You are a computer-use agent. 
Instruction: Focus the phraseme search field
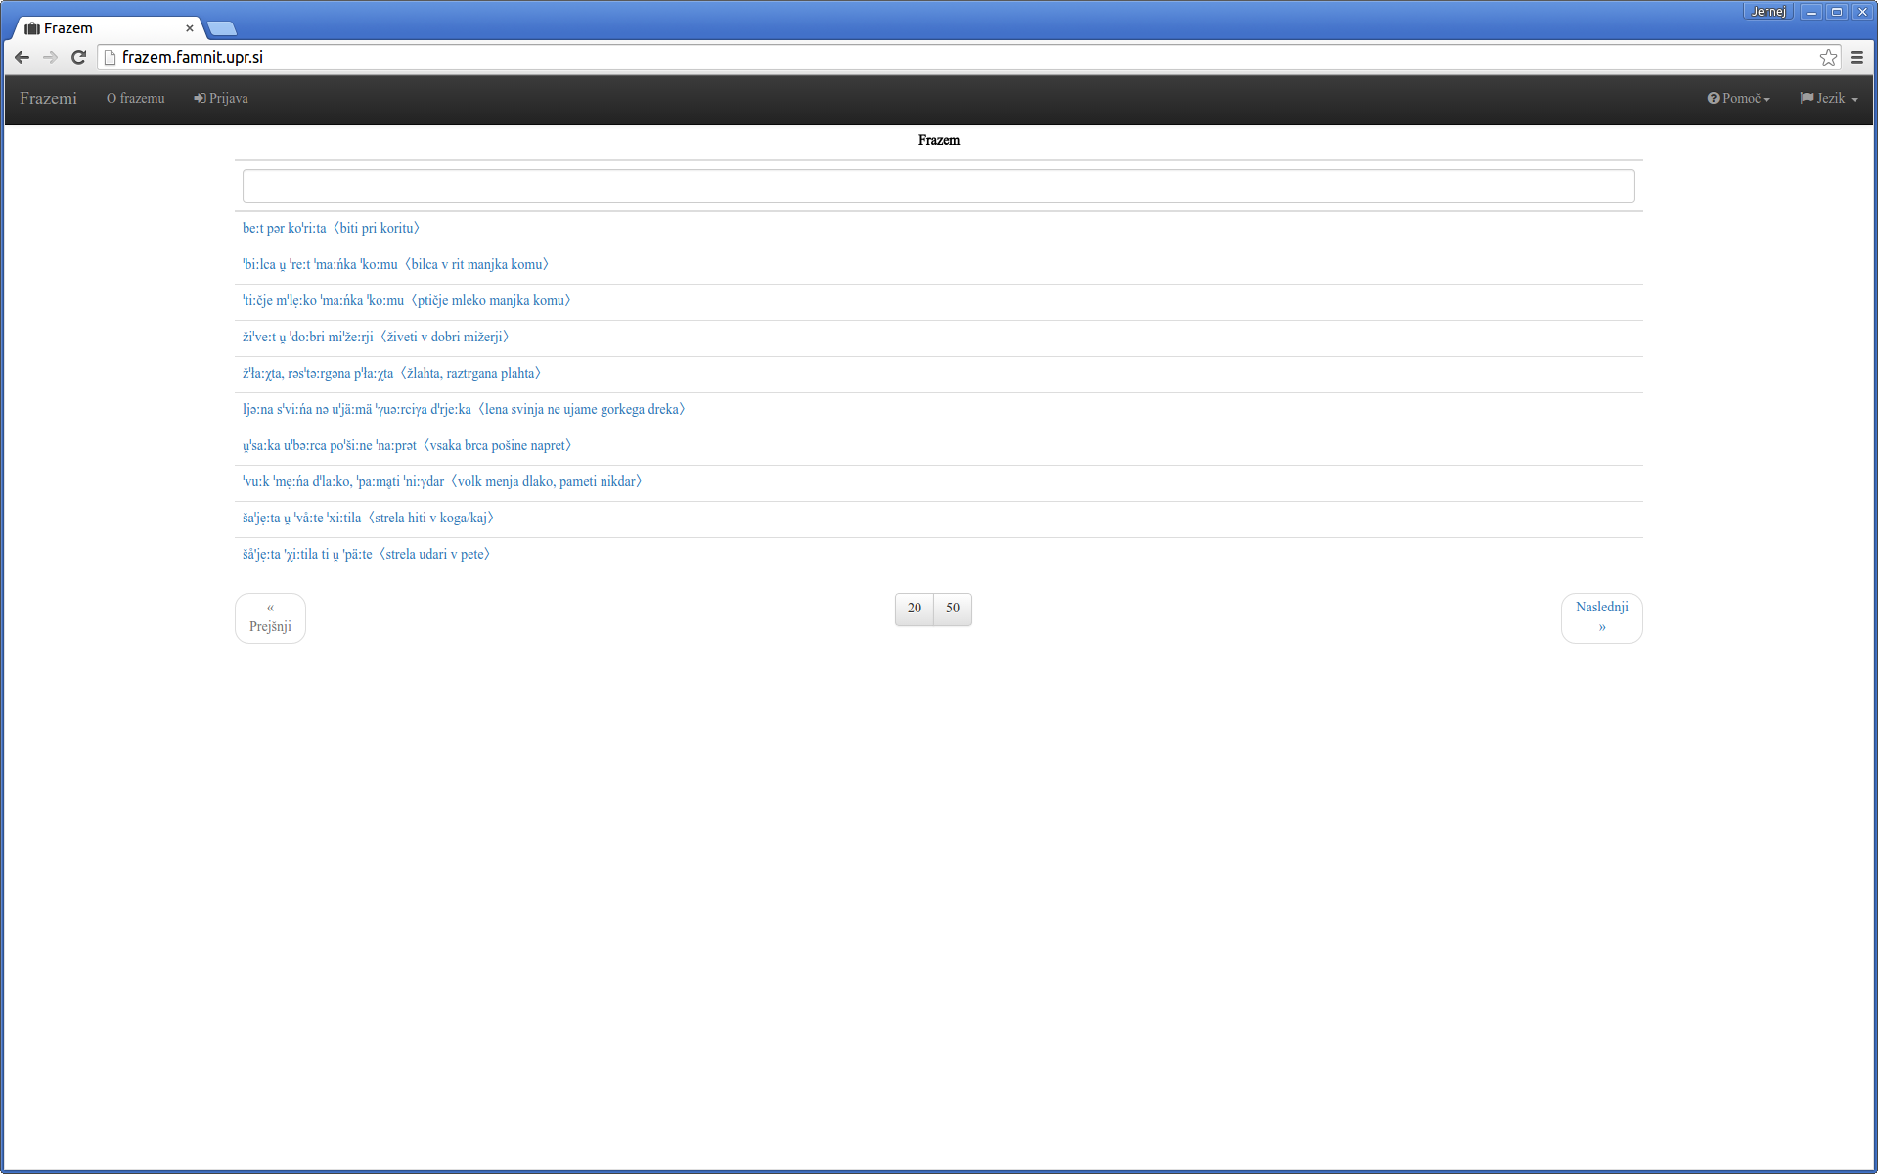[938, 186]
